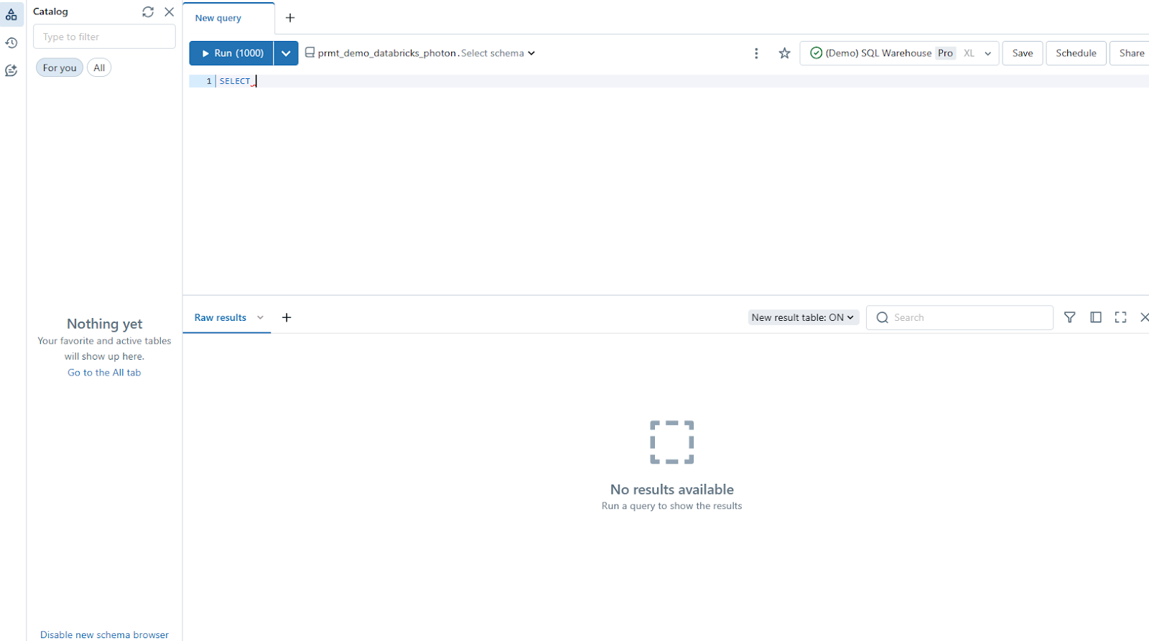The height and width of the screenshot is (641, 1149).
Task: Expand results to full screen
Action: coord(1120,317)
